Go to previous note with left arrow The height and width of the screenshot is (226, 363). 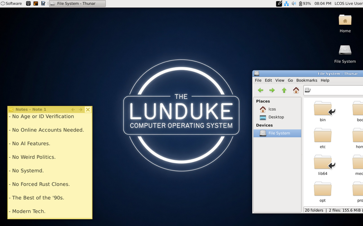[73, 109]
